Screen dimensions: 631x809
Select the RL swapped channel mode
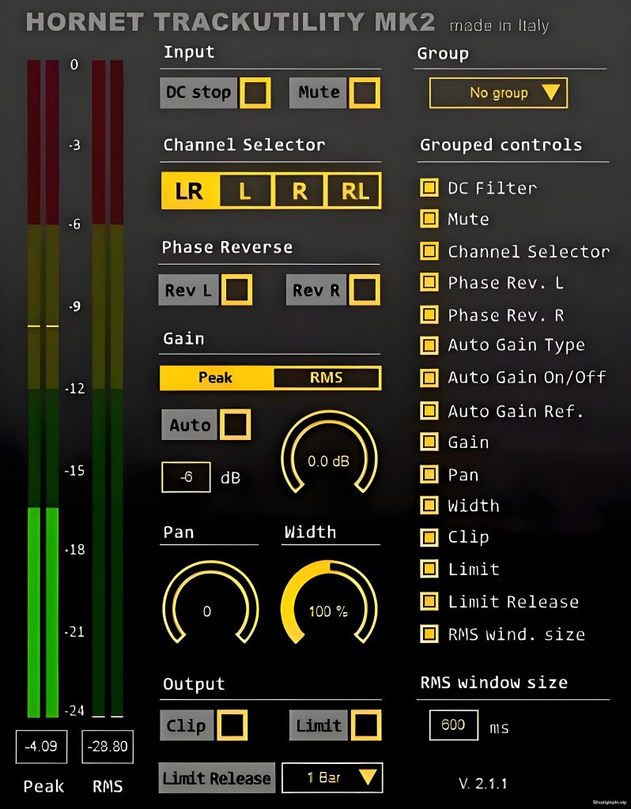click(354, 191)
